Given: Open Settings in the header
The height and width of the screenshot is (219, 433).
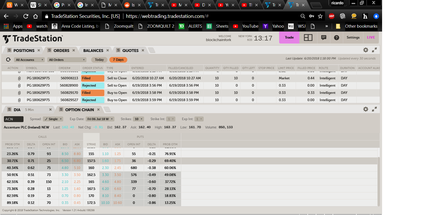Looking at the screenshot, I should coord(353,37).
